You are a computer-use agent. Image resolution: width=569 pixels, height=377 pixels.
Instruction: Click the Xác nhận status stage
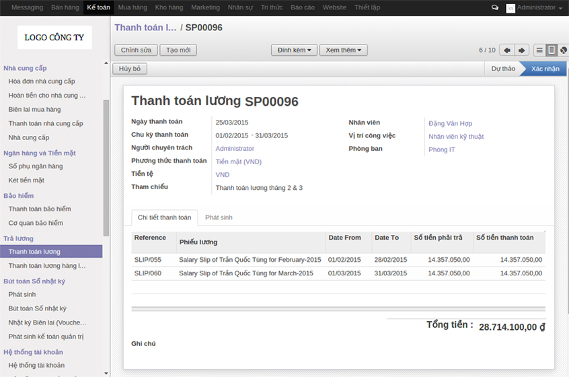545,69
